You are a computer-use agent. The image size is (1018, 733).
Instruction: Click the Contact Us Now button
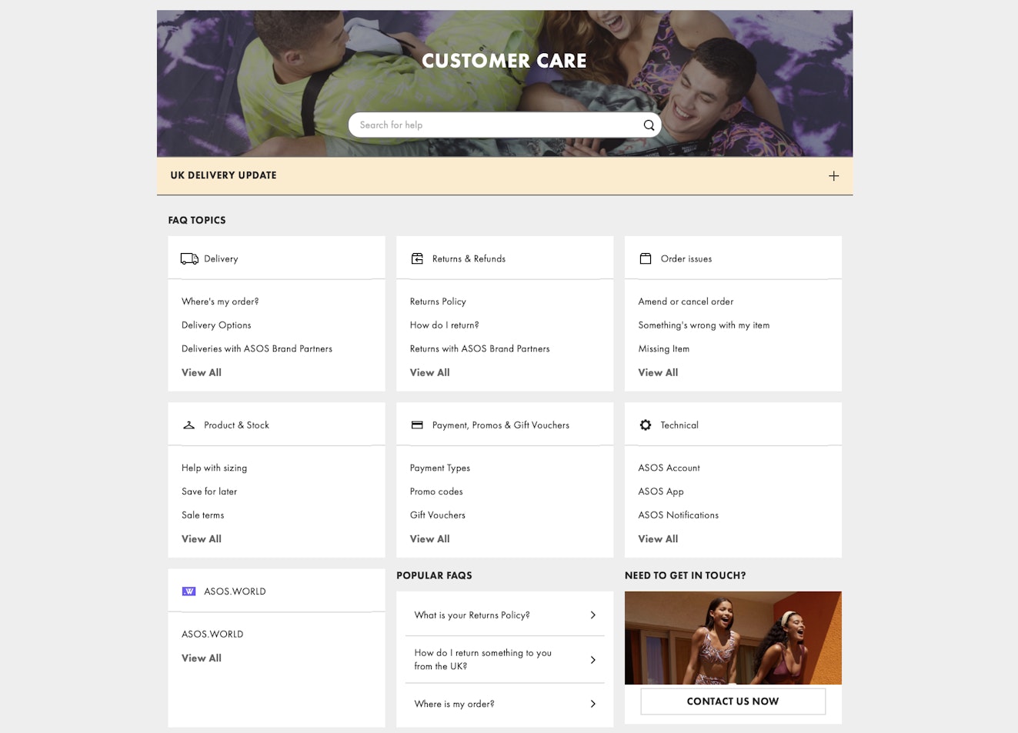733,701
